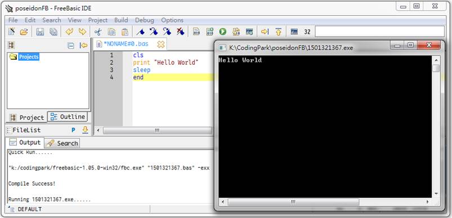Viewport: 452px width, 218px height.
Task: Click the project tree icon above Projects
Action: pos(12,45)
